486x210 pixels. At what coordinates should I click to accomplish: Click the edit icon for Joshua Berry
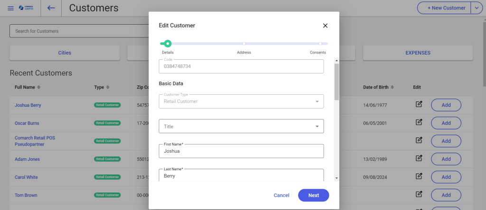419,104
